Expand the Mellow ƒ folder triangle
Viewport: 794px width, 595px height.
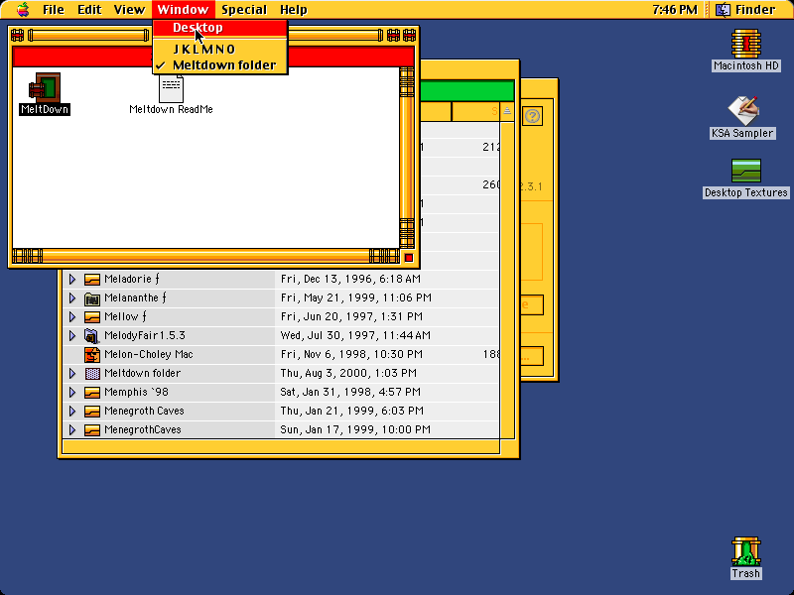(72, 316)
